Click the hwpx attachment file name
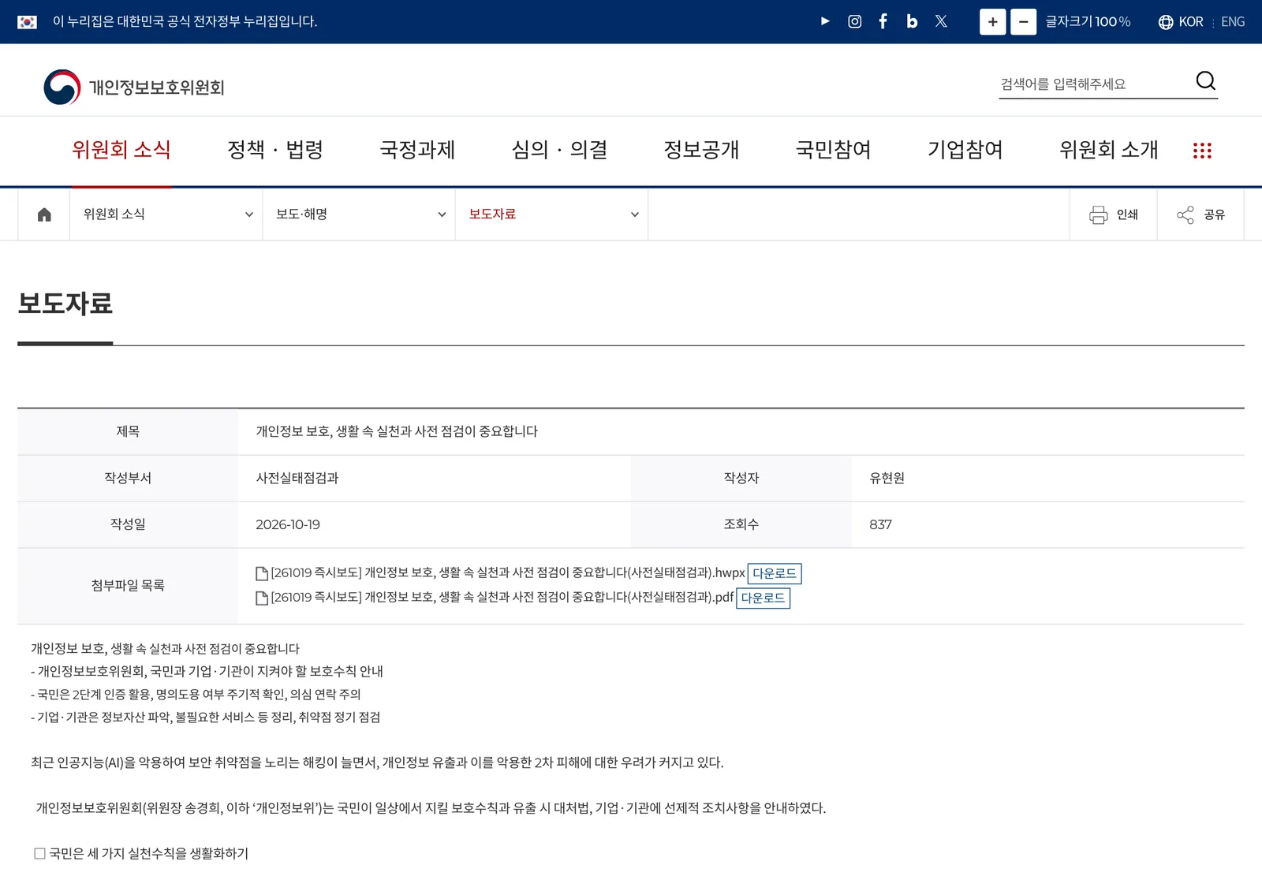Viewport: 1262px width, 876px height. click(508, 573)
